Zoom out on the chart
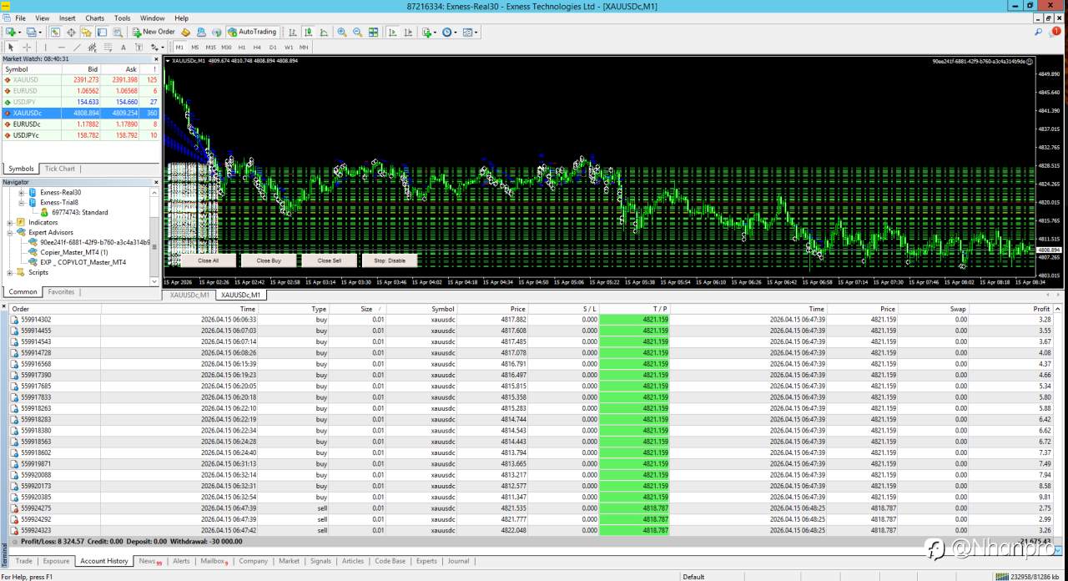Image resolution: width=1068 pixels, height=581 pixels. point(358,32)
